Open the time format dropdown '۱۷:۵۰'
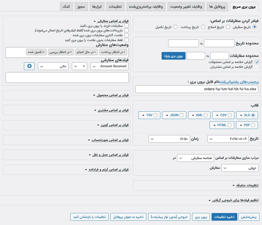 click(x=169, y=139)
